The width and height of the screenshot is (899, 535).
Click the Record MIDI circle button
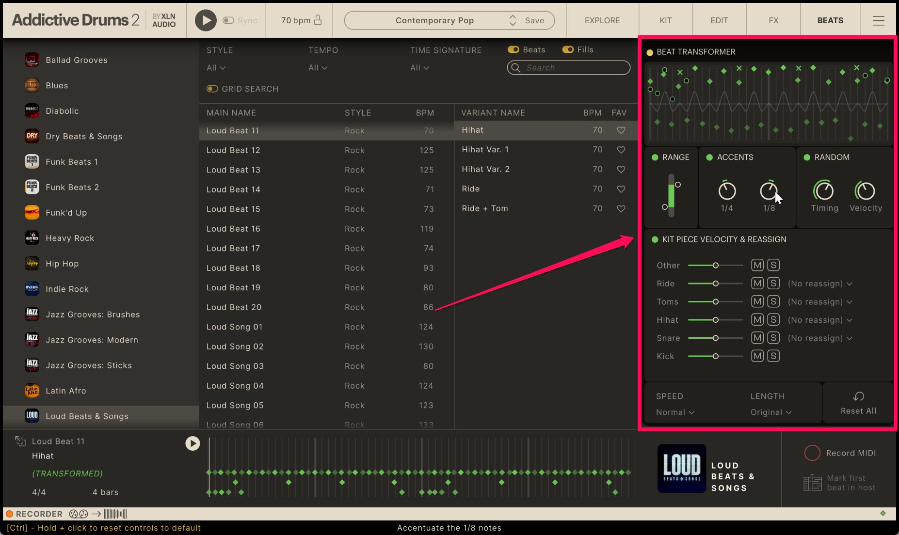812,453
